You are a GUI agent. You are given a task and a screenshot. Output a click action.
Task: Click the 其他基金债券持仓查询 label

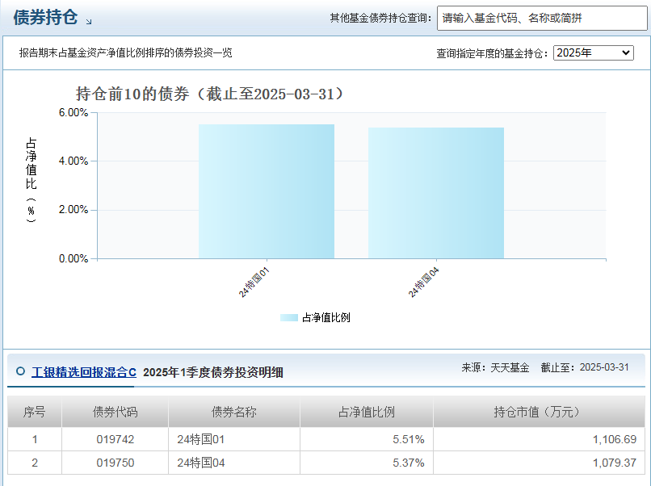[380, 18]
